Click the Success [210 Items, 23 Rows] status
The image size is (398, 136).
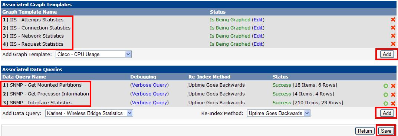[308, 103]
